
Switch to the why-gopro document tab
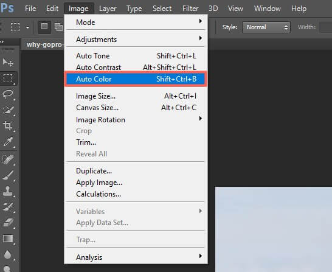[44, 44]
